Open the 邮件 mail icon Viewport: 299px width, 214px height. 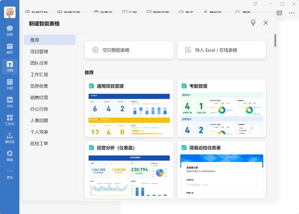pos(10,49)
